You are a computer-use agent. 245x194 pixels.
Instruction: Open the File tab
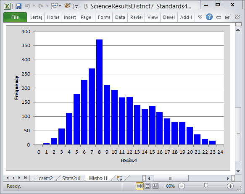(15, 17)
